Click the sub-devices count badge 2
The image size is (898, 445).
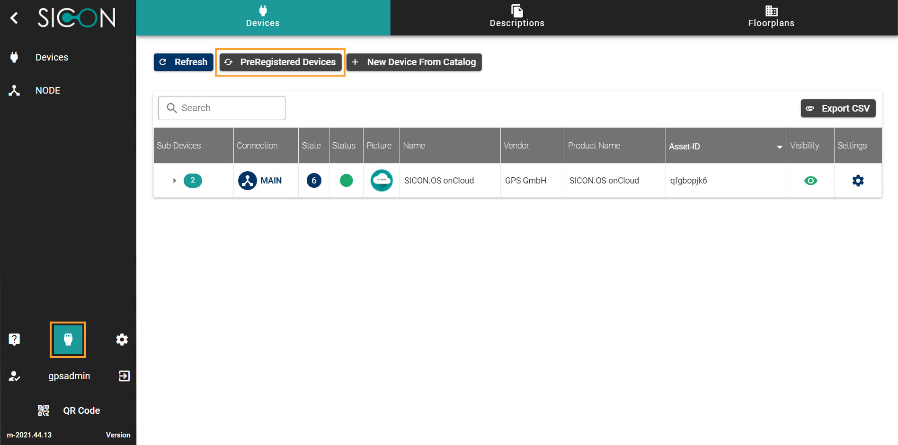[x=193, y=181]
